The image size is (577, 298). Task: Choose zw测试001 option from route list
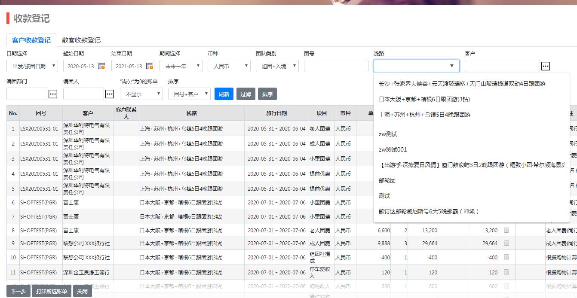pyautogui.click(x=472, y=149)
